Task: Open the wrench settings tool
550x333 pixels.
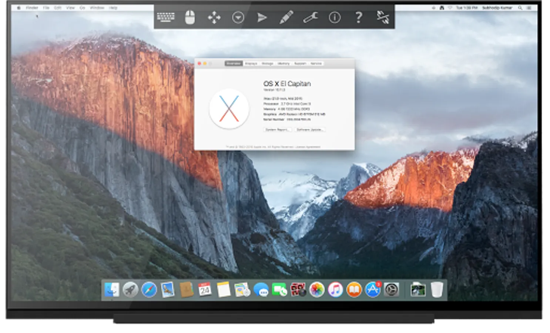Action: pyautogui.click(x=310, y=17)
